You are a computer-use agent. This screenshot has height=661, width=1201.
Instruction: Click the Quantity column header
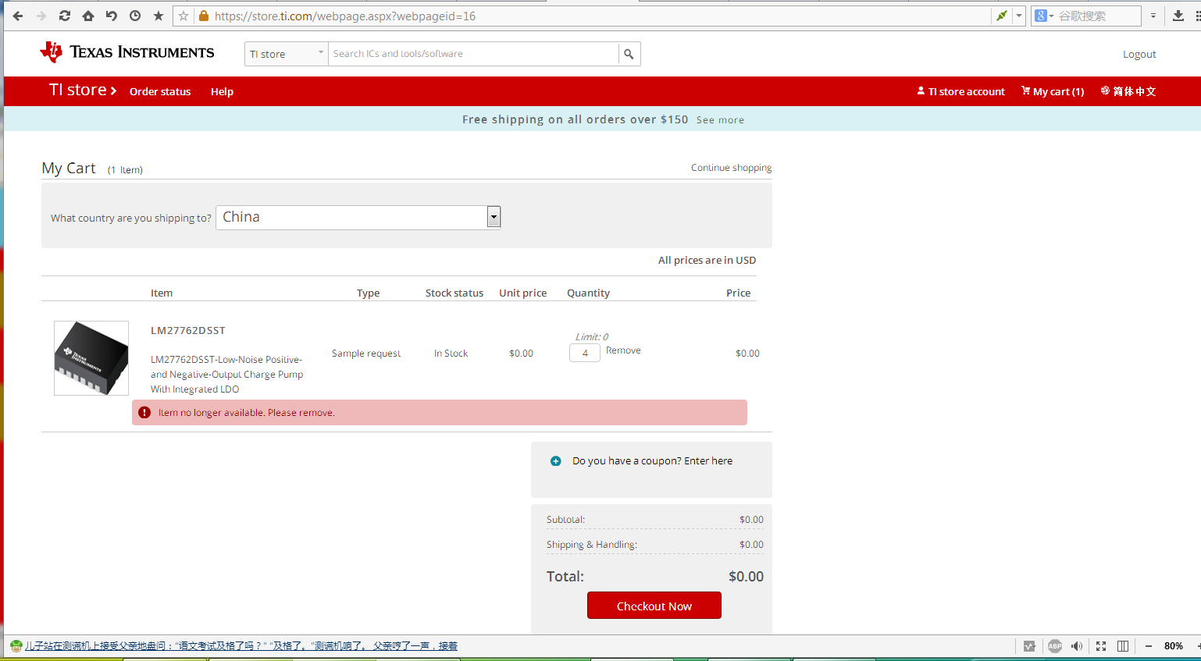(588, 293)
